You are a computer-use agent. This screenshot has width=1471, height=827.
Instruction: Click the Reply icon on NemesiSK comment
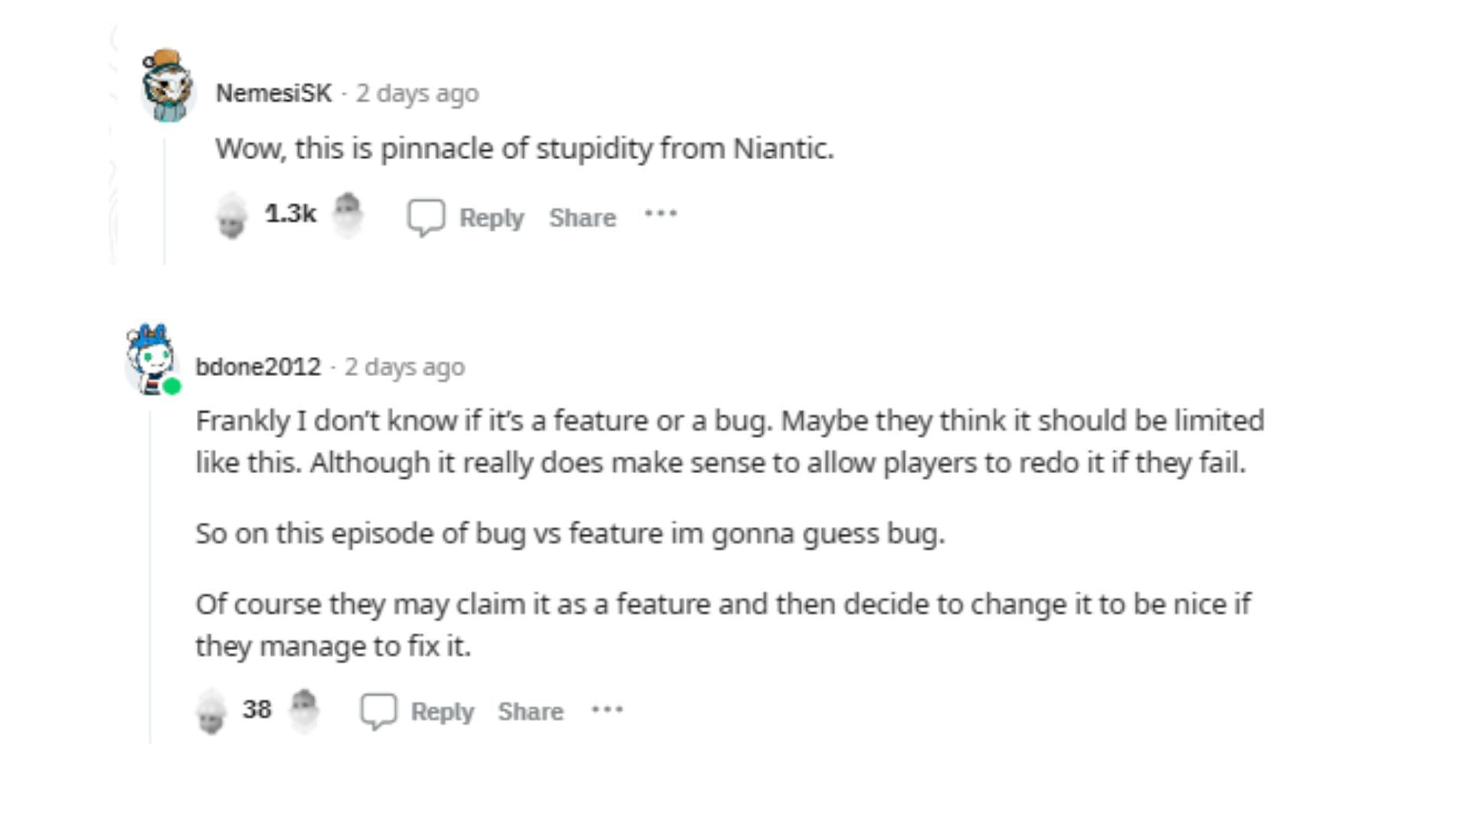(424, 217)
